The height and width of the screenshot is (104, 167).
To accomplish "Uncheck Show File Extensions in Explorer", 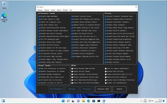I will [39, 69].
